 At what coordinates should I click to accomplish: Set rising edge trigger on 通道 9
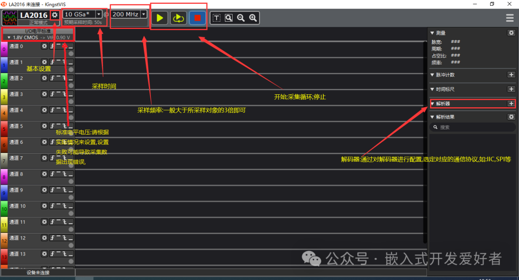coord(52,190)
